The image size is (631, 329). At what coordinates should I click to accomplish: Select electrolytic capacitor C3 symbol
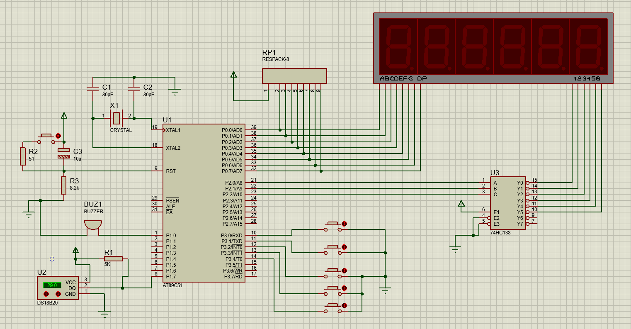point(63,153)
